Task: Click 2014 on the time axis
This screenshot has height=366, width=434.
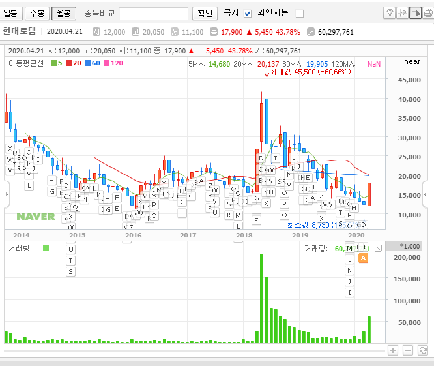Action: [x=22, y=236]
